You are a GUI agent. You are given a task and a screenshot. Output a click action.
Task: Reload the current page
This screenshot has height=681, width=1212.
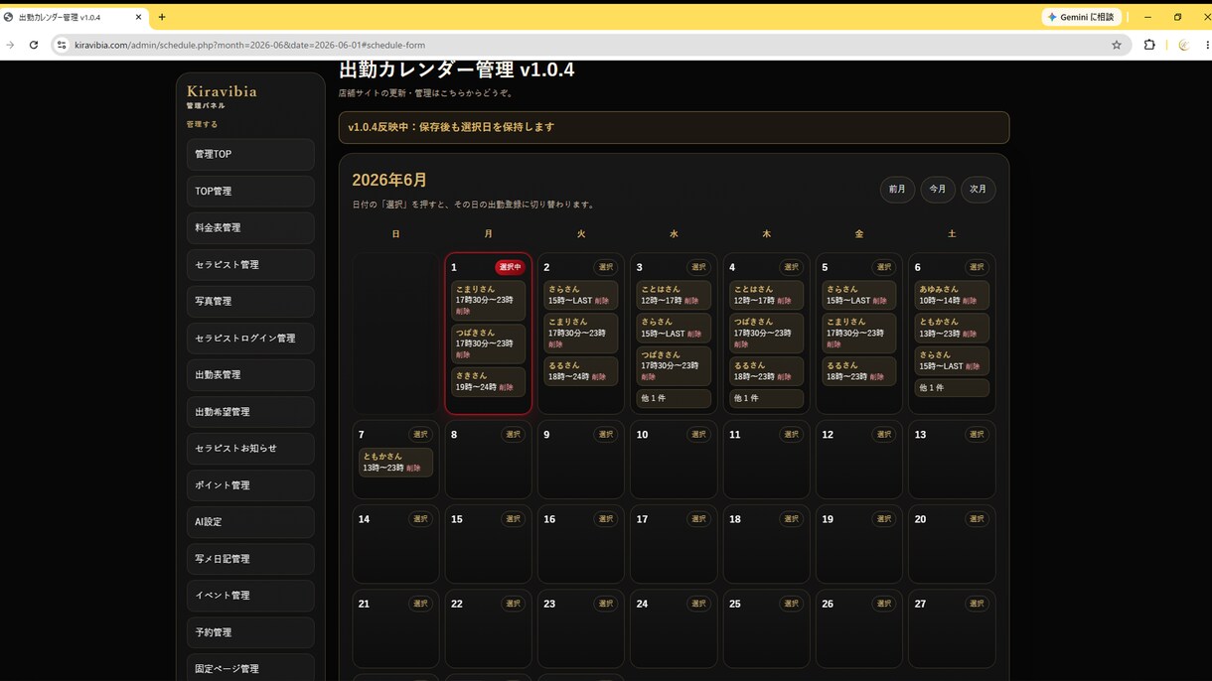34,45
